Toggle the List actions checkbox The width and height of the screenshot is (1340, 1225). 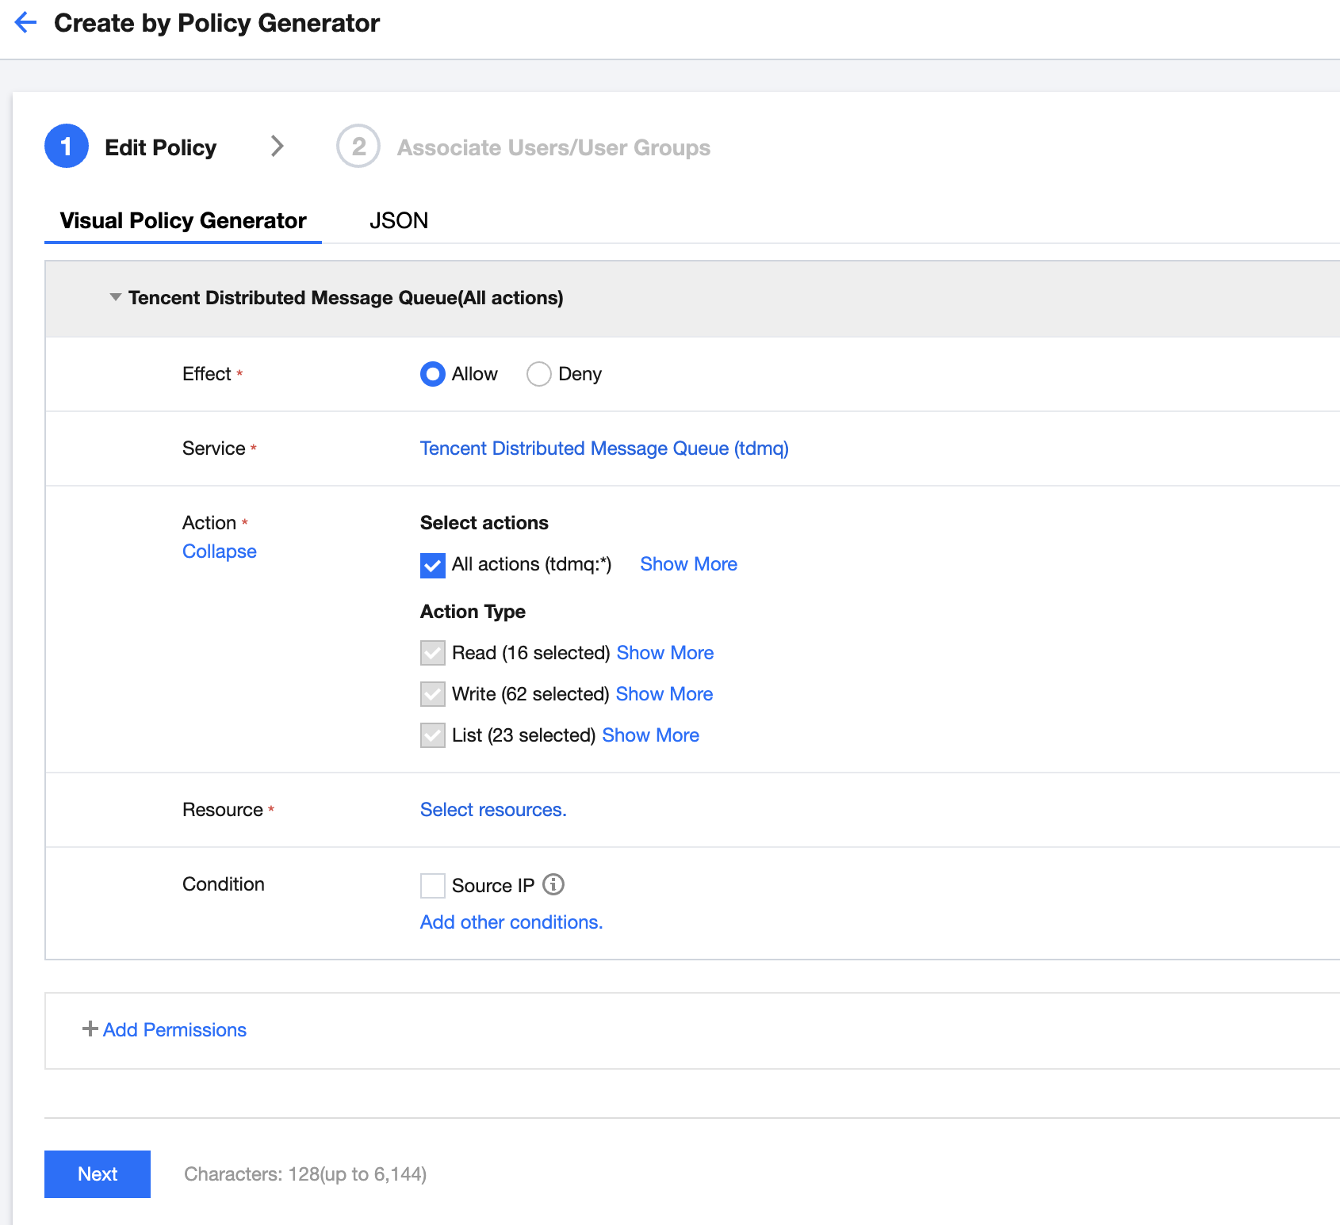pos(433,735)
